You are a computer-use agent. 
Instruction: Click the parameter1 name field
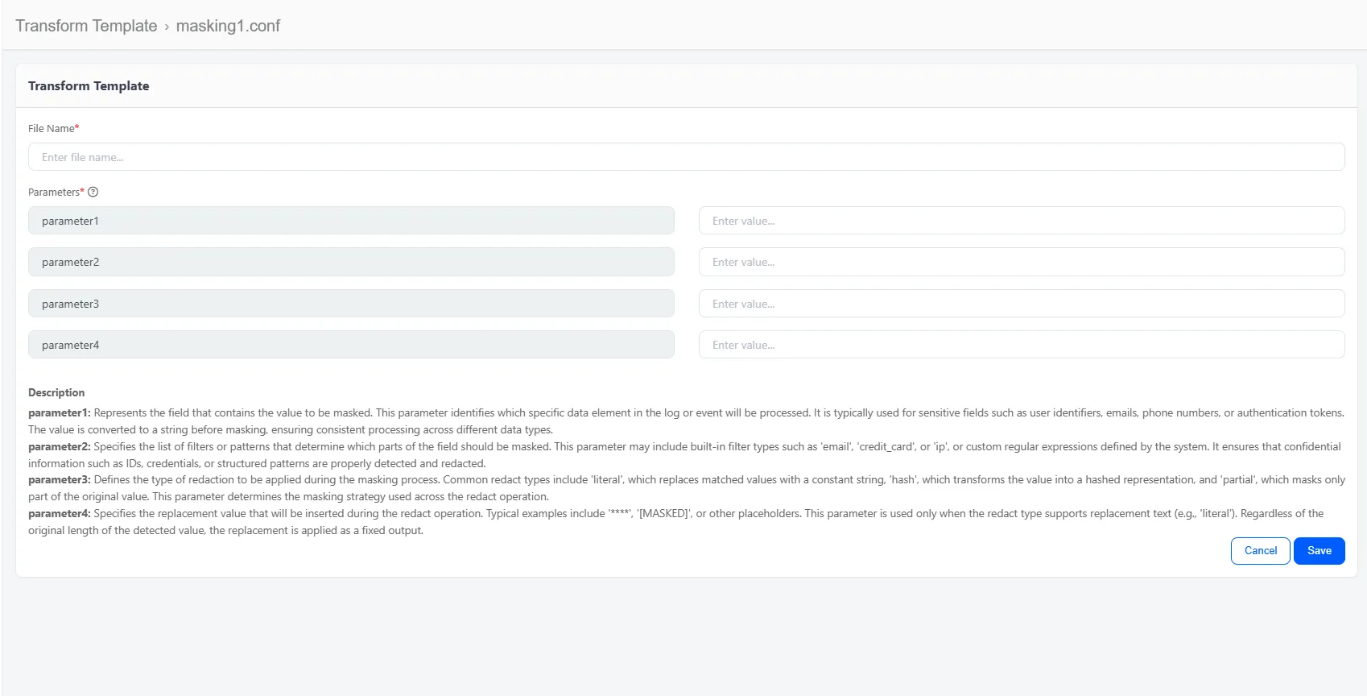[x=351, y=221]
